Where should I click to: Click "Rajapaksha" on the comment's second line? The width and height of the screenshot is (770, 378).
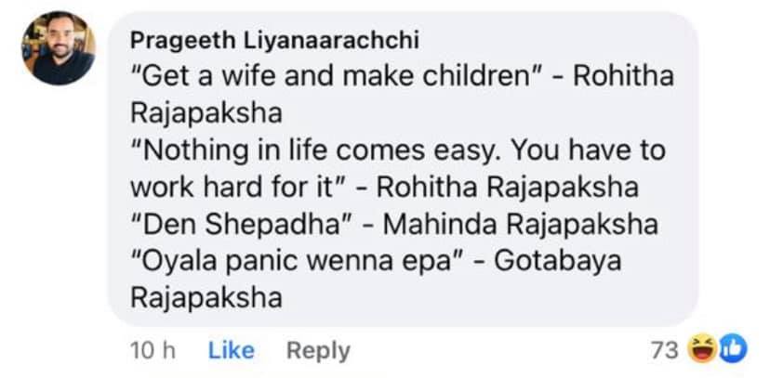click(x=206, y=113)
